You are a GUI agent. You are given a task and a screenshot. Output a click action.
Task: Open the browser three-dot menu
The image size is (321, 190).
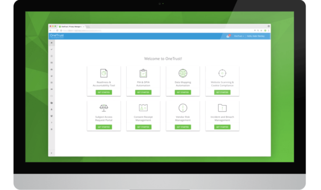point(269,30)
